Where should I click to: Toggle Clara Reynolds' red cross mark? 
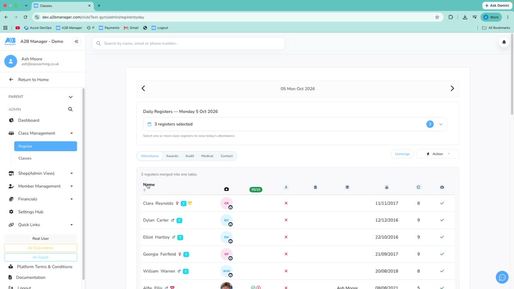coord(286,203)
